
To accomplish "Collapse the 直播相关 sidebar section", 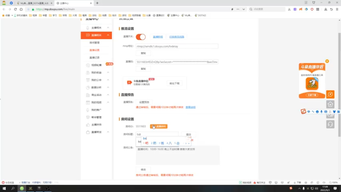I will pyautogui.click(x=108, y=35).
